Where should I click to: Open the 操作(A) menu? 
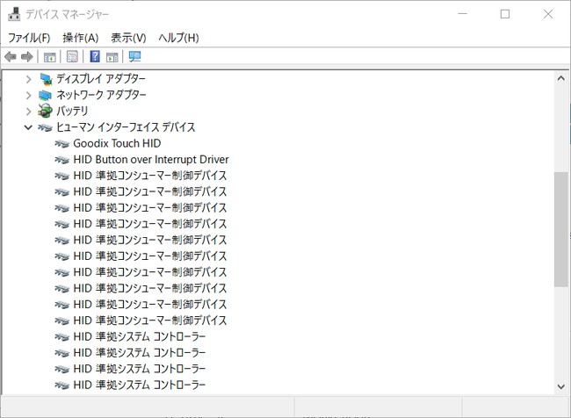pyautogui.click(x=81, y=38)
